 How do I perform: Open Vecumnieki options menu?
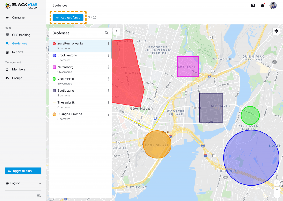coord(108,79)
